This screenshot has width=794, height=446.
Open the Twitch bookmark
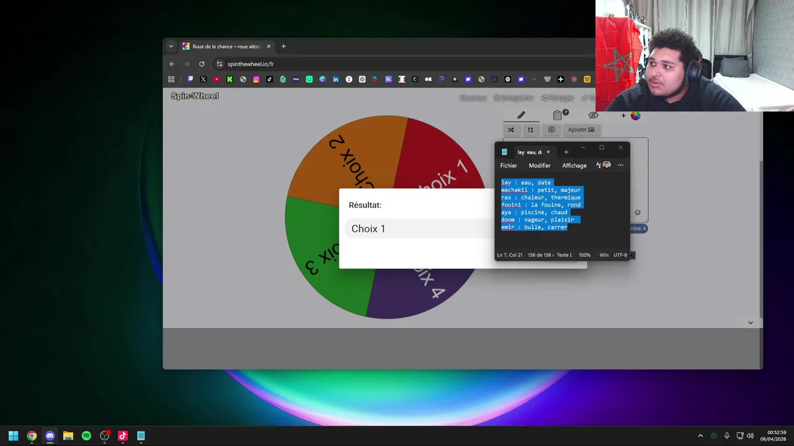[x=190, y=79]
